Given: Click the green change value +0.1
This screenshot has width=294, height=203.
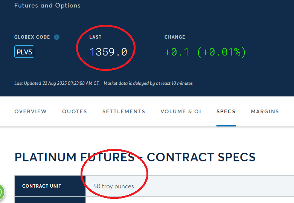Looking at the screenshot, I should point(178,52).
